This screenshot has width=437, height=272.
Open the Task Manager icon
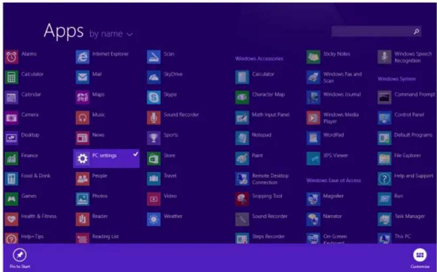click(x=384, y=220)
